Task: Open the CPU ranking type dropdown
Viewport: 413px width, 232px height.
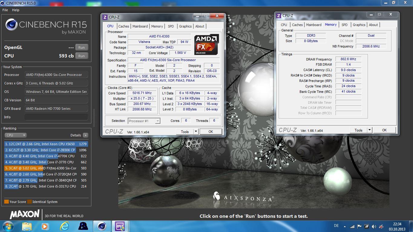Action: [15, 135]
